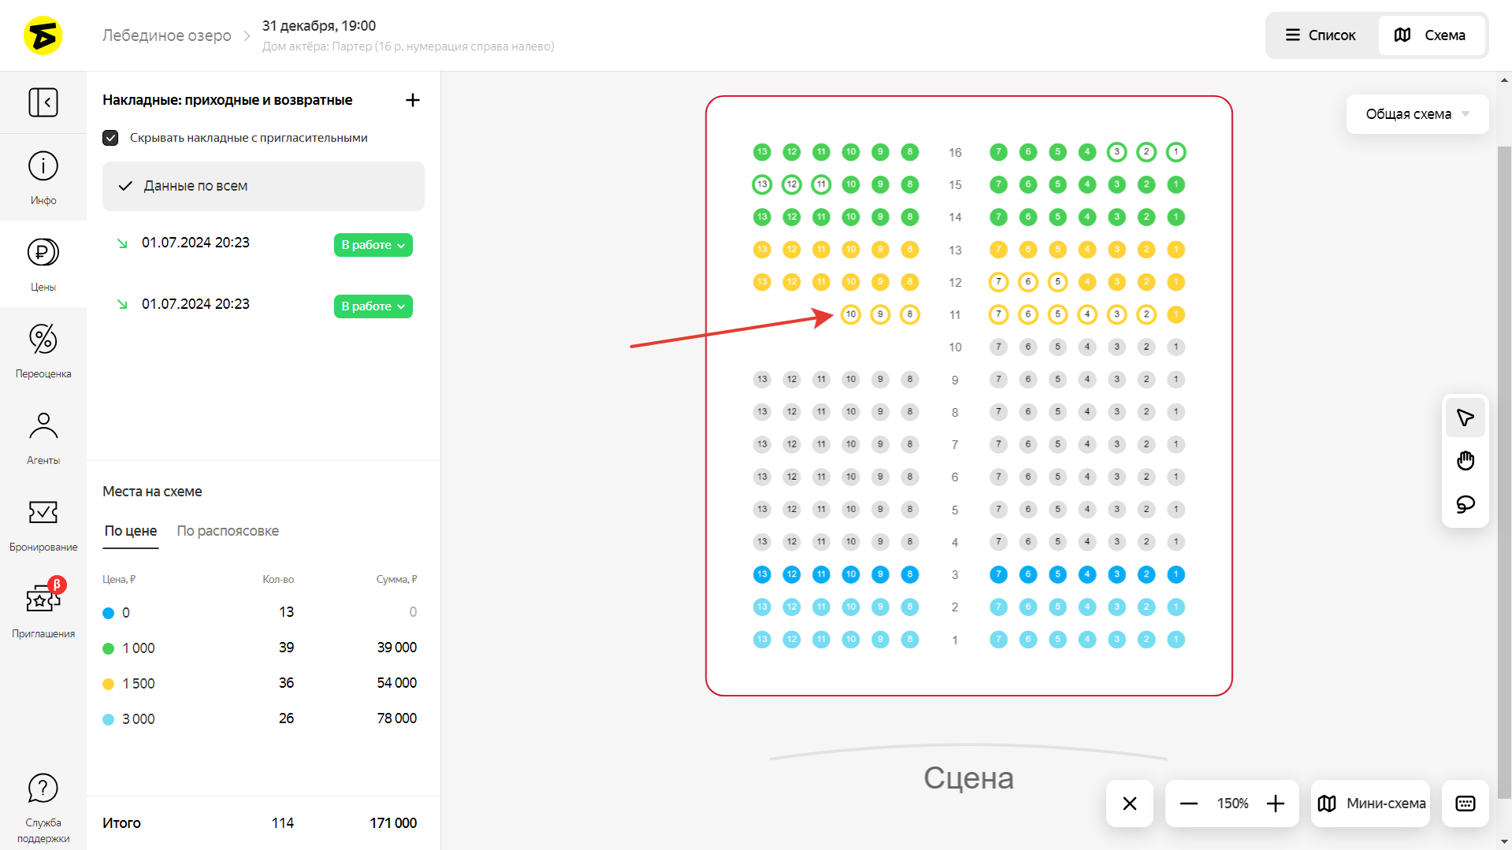Open the Общая схема dropdown
This screenshot has height=850, width=1512.
1417,114
